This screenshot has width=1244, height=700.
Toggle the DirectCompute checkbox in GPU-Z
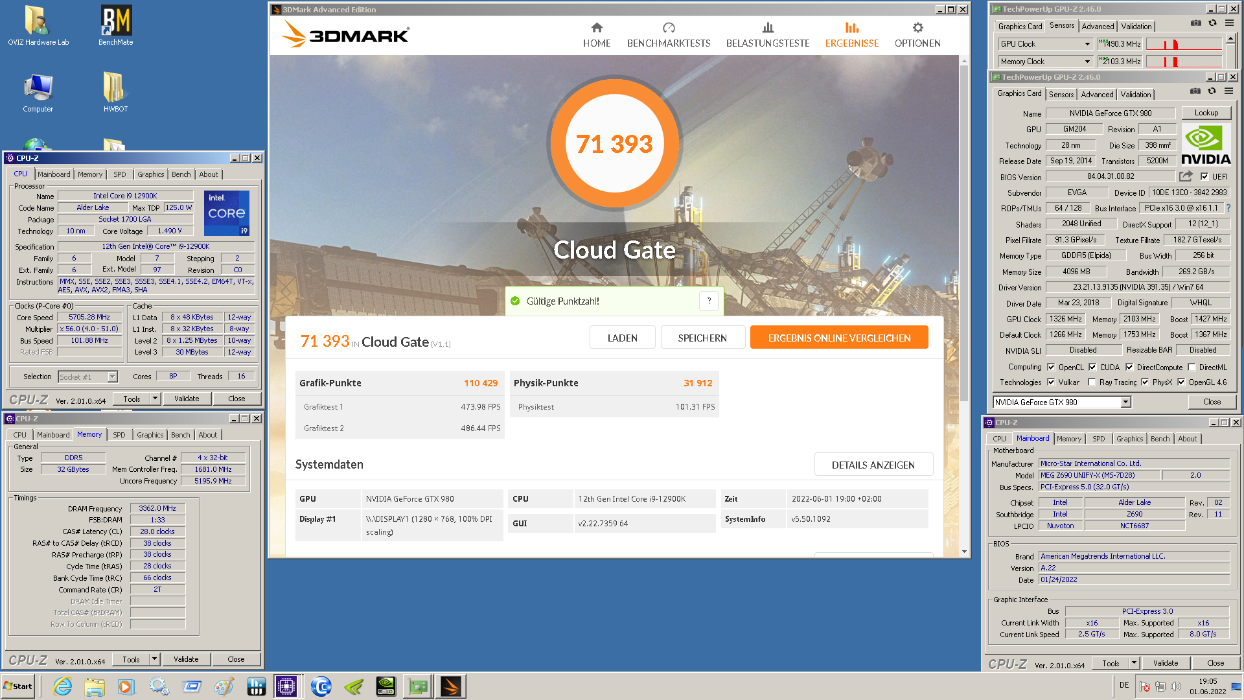tap(1129, 367)
